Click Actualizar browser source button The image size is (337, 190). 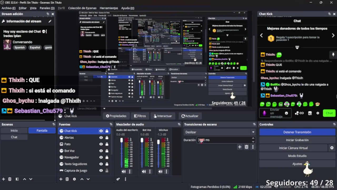click(x=190, y=116)
